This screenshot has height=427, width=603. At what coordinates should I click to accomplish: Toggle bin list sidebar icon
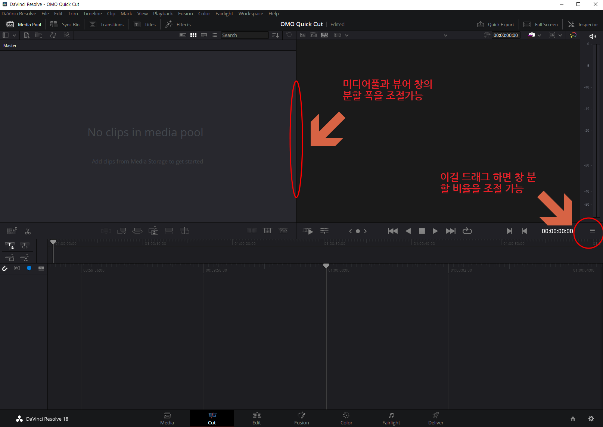coord(6,35)
